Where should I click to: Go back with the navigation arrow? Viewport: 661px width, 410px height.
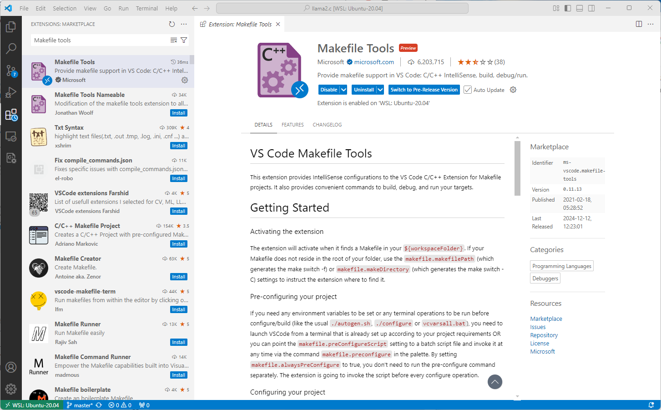pyautogui.click(x=195, y=8)
